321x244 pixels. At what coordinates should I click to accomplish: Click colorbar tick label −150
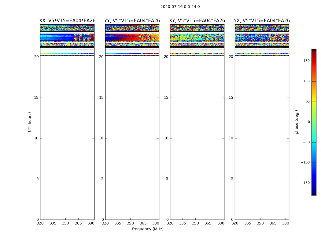point(305,183)
